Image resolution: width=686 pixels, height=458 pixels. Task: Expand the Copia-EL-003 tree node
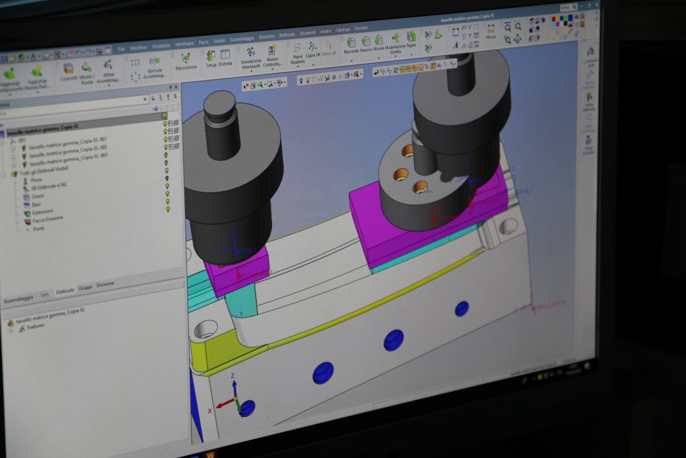coord(14,165)
